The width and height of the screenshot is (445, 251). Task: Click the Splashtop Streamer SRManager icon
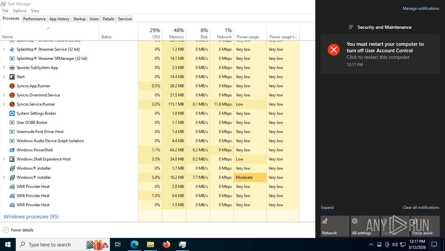click(12, 59)
